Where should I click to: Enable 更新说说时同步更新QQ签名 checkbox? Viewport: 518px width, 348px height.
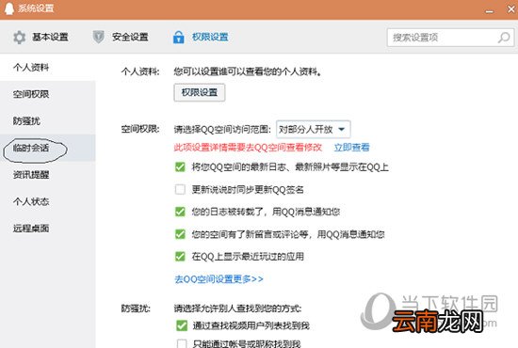pyautogui.click(x=180, y=189)
